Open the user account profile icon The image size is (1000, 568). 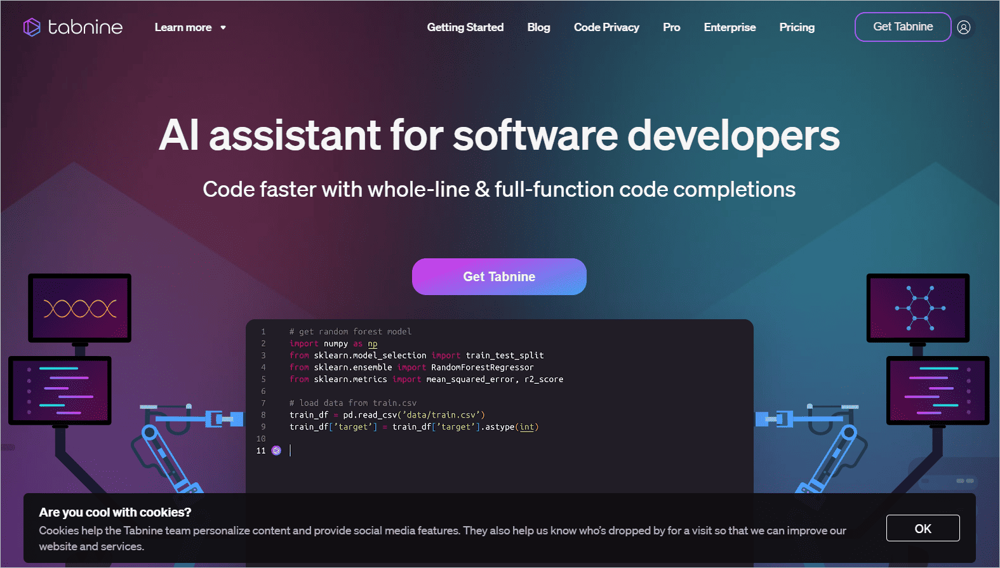(964, 27)
